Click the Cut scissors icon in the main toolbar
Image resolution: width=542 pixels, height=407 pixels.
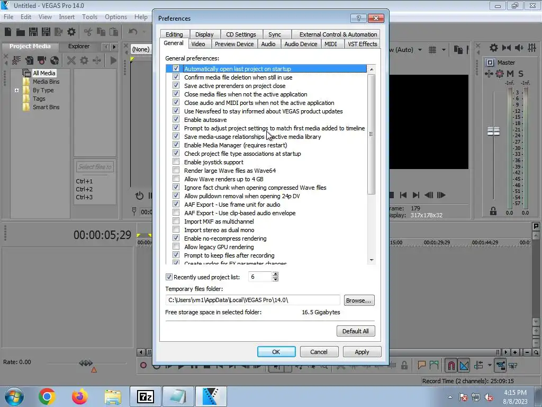88,32
